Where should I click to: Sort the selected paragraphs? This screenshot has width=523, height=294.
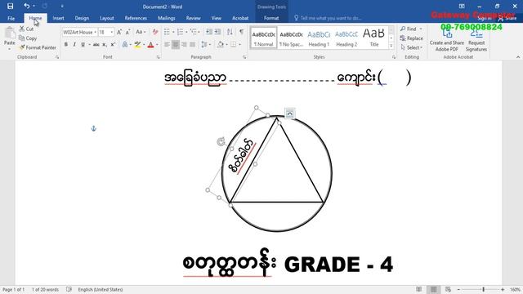(x=230, y=32)
